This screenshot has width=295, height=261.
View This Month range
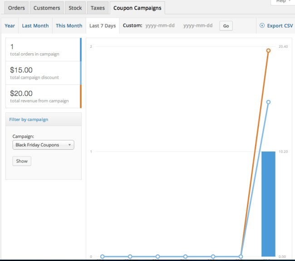69,26
